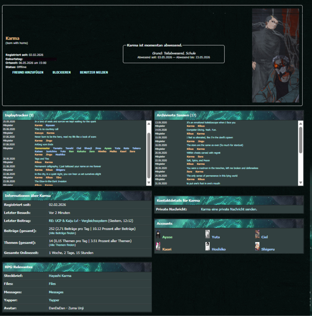Open the Yapper link next to Yapper:
Image resolution: width=312 pixels, height=316 pixels.
[x=54, y=300]
